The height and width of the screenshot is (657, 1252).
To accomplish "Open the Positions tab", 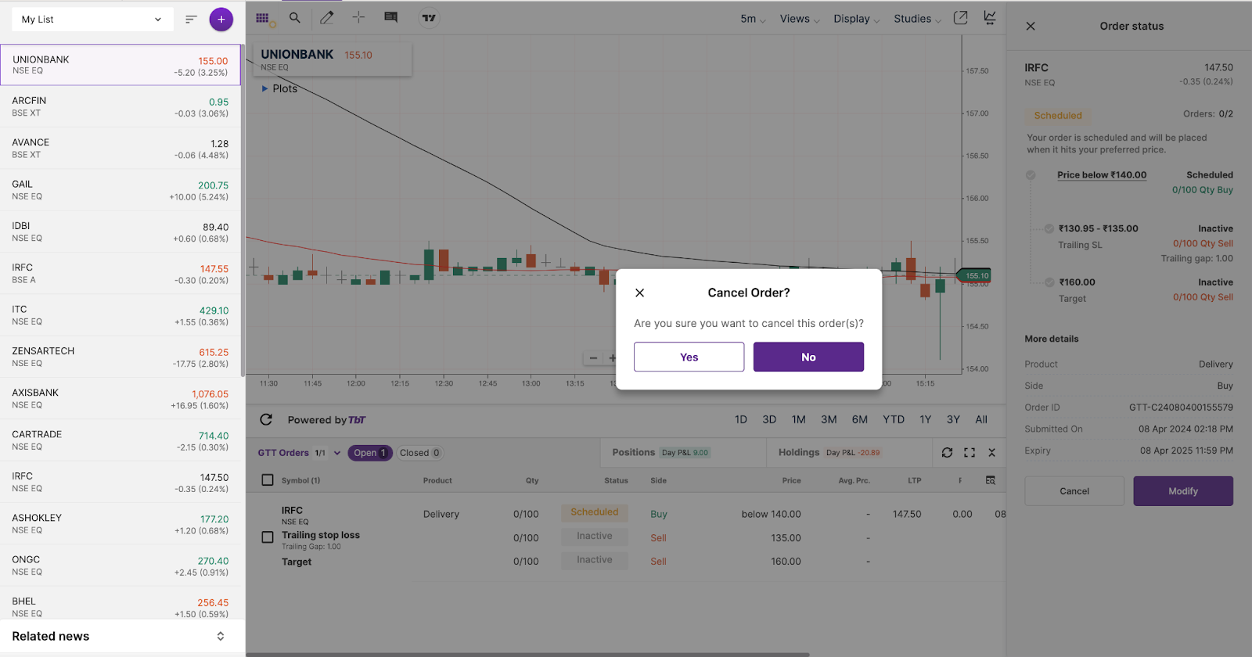I will 633,453.
